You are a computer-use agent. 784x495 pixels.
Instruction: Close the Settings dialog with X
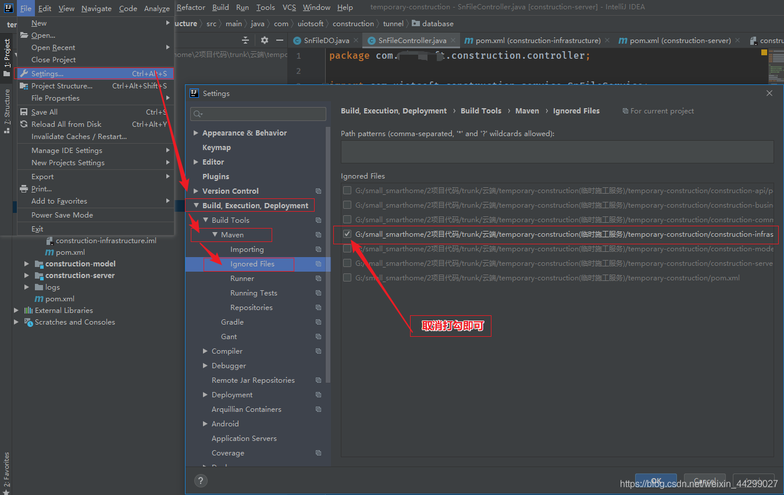[769, 93]
